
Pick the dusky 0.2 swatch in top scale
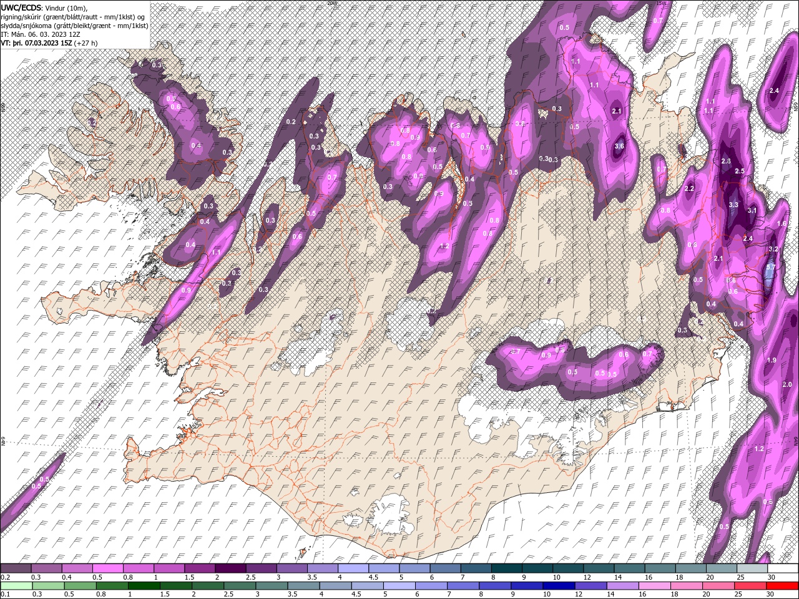pos(16,568)
